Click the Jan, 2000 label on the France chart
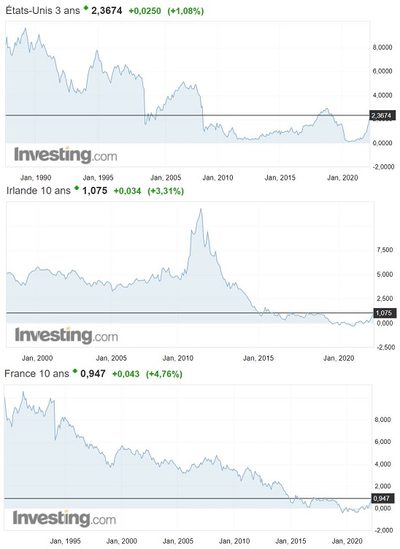Image resolution: width=400 pixels, height=549 pixels. click(121, 541)
